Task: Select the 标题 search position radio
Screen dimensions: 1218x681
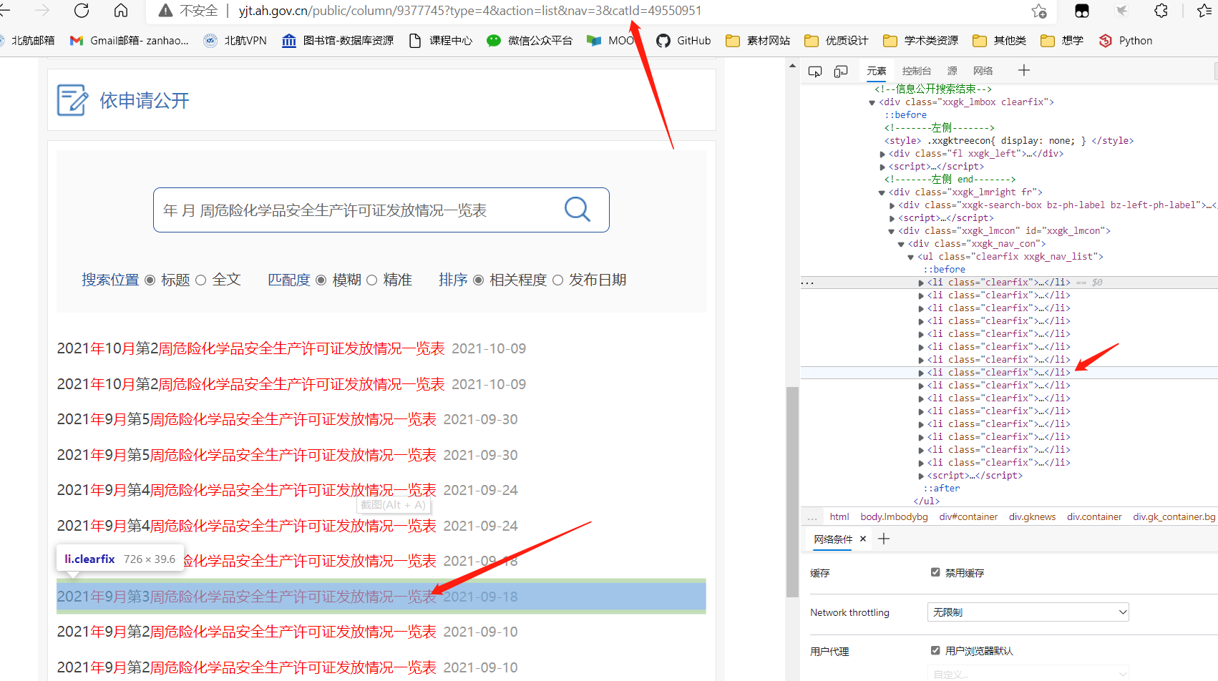Action: (150, 280)
